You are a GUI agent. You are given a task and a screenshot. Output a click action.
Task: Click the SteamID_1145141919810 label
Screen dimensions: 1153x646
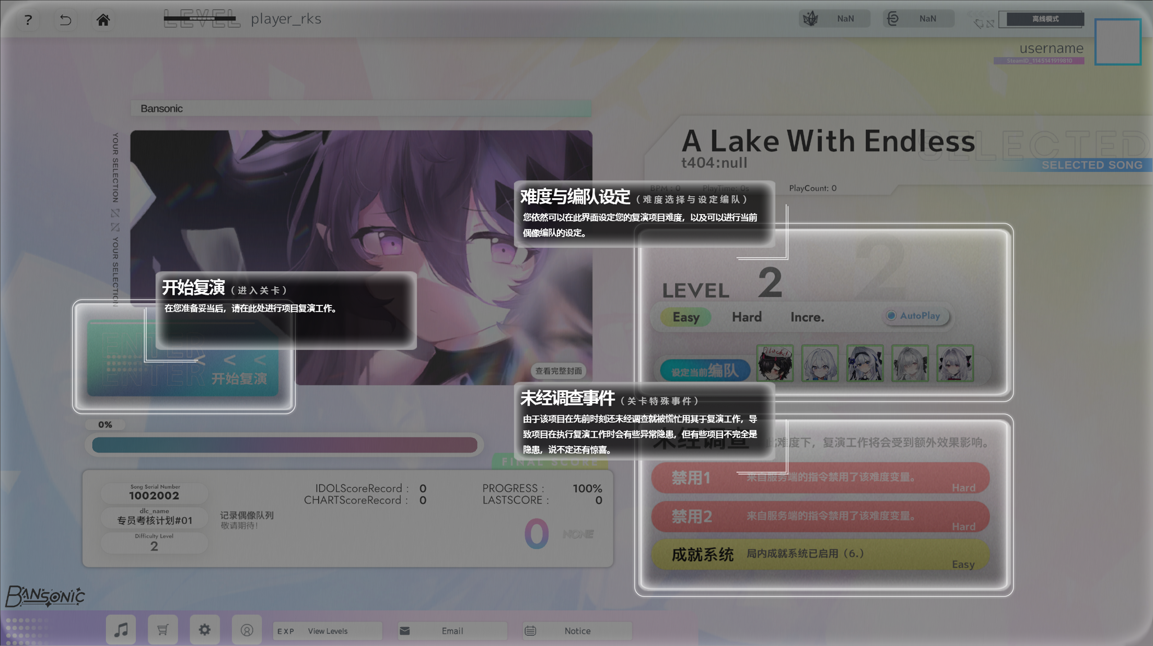(1039, 61)
